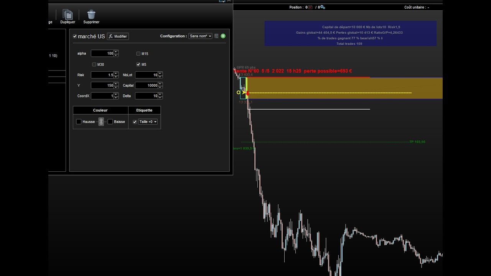Click the green 'TP 103,95' label
The image size is (491, 276).
tap(417, 142)
